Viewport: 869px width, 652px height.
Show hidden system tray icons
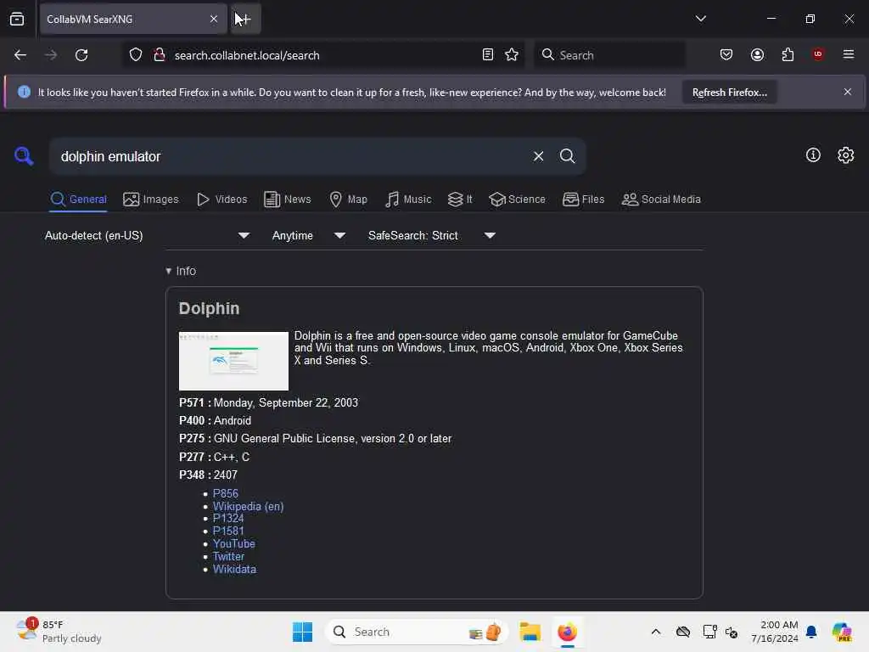point(656,632)
